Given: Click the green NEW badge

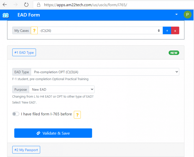Looking at the screenshot, I should click(174, 53).
